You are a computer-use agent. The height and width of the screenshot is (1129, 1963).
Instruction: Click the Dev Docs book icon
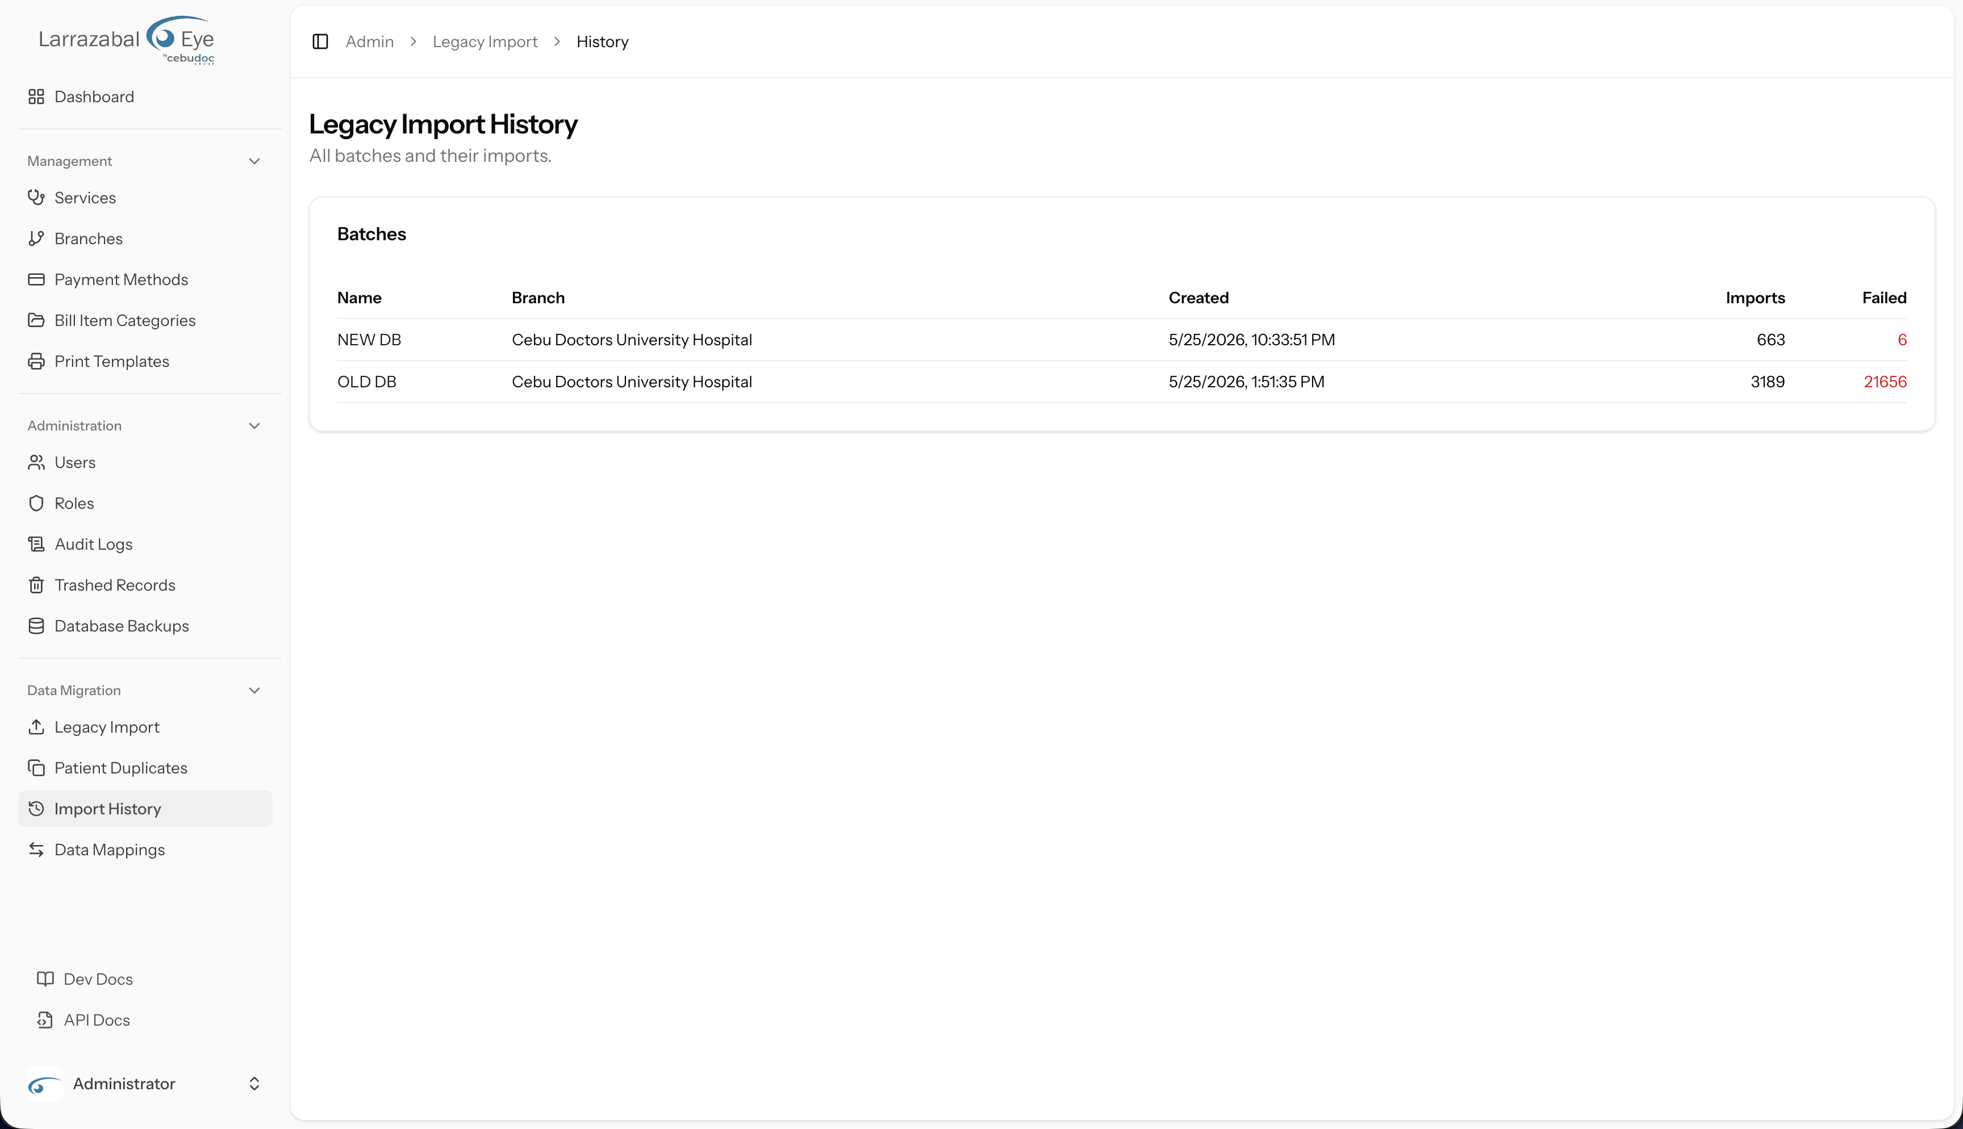[46, 979]
